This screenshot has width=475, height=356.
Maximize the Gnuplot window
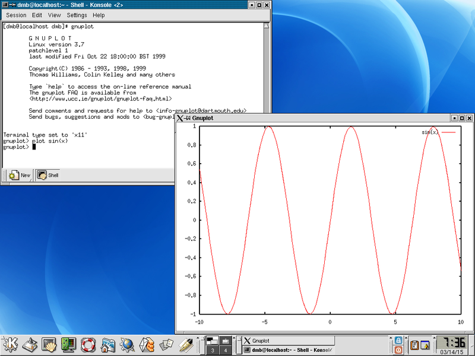click(x=462, y=118)
